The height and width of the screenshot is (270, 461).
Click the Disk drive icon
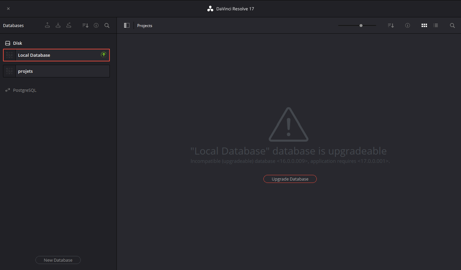tap(8, 43)
